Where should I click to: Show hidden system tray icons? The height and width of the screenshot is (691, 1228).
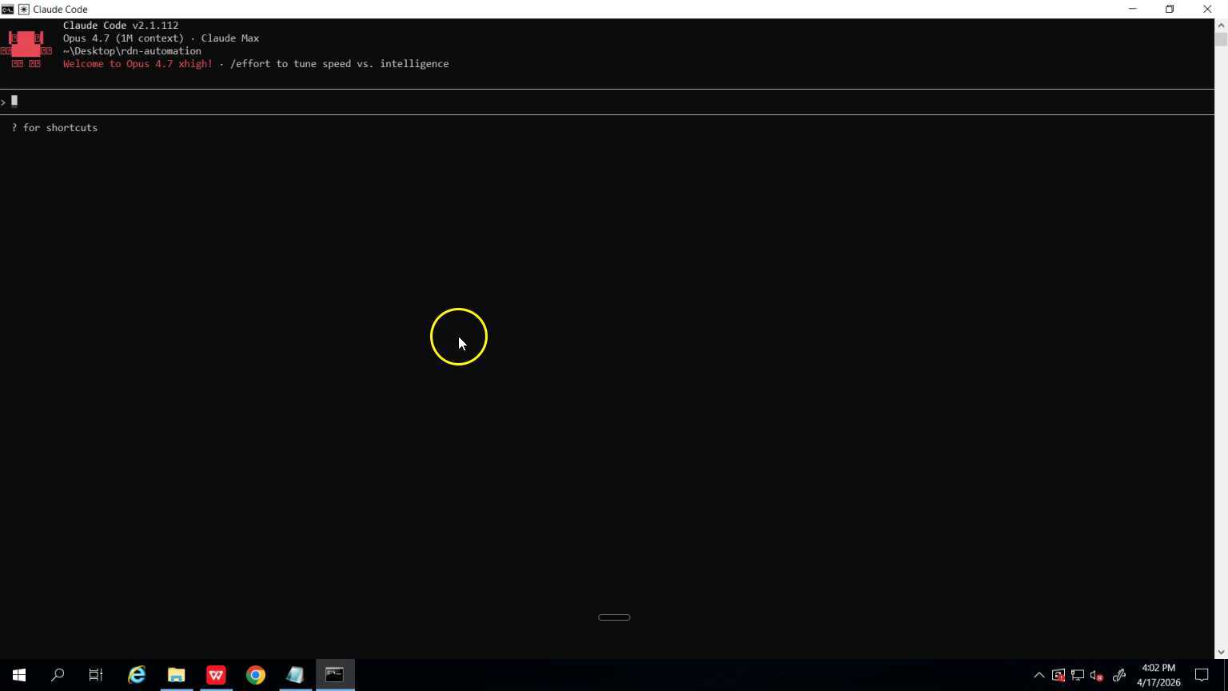pos(1039,675)
